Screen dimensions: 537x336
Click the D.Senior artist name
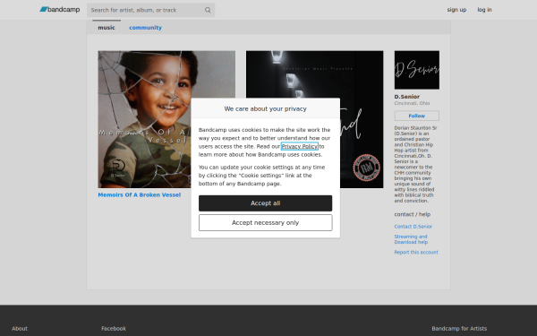point(407,97)
